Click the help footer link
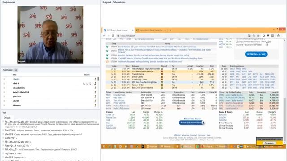 209,135
